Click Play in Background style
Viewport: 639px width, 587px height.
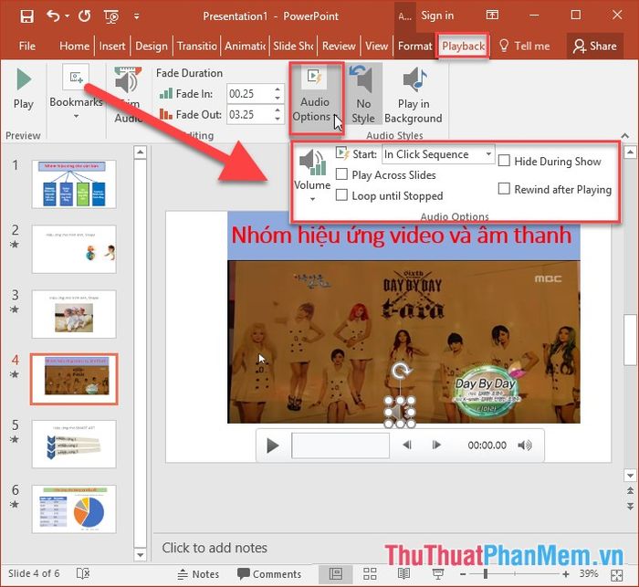point(414,95)
